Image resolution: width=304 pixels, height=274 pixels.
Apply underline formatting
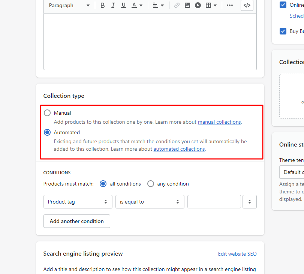coord(123,5)
